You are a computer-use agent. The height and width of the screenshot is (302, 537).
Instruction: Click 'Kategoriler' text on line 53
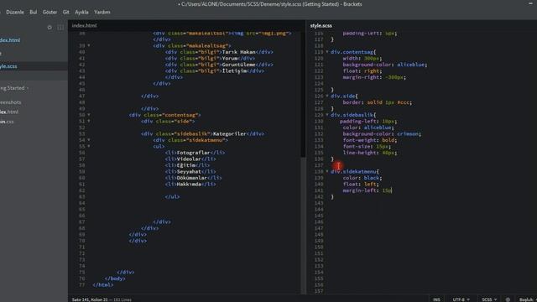pyautogui.click(x=229, y=134)
